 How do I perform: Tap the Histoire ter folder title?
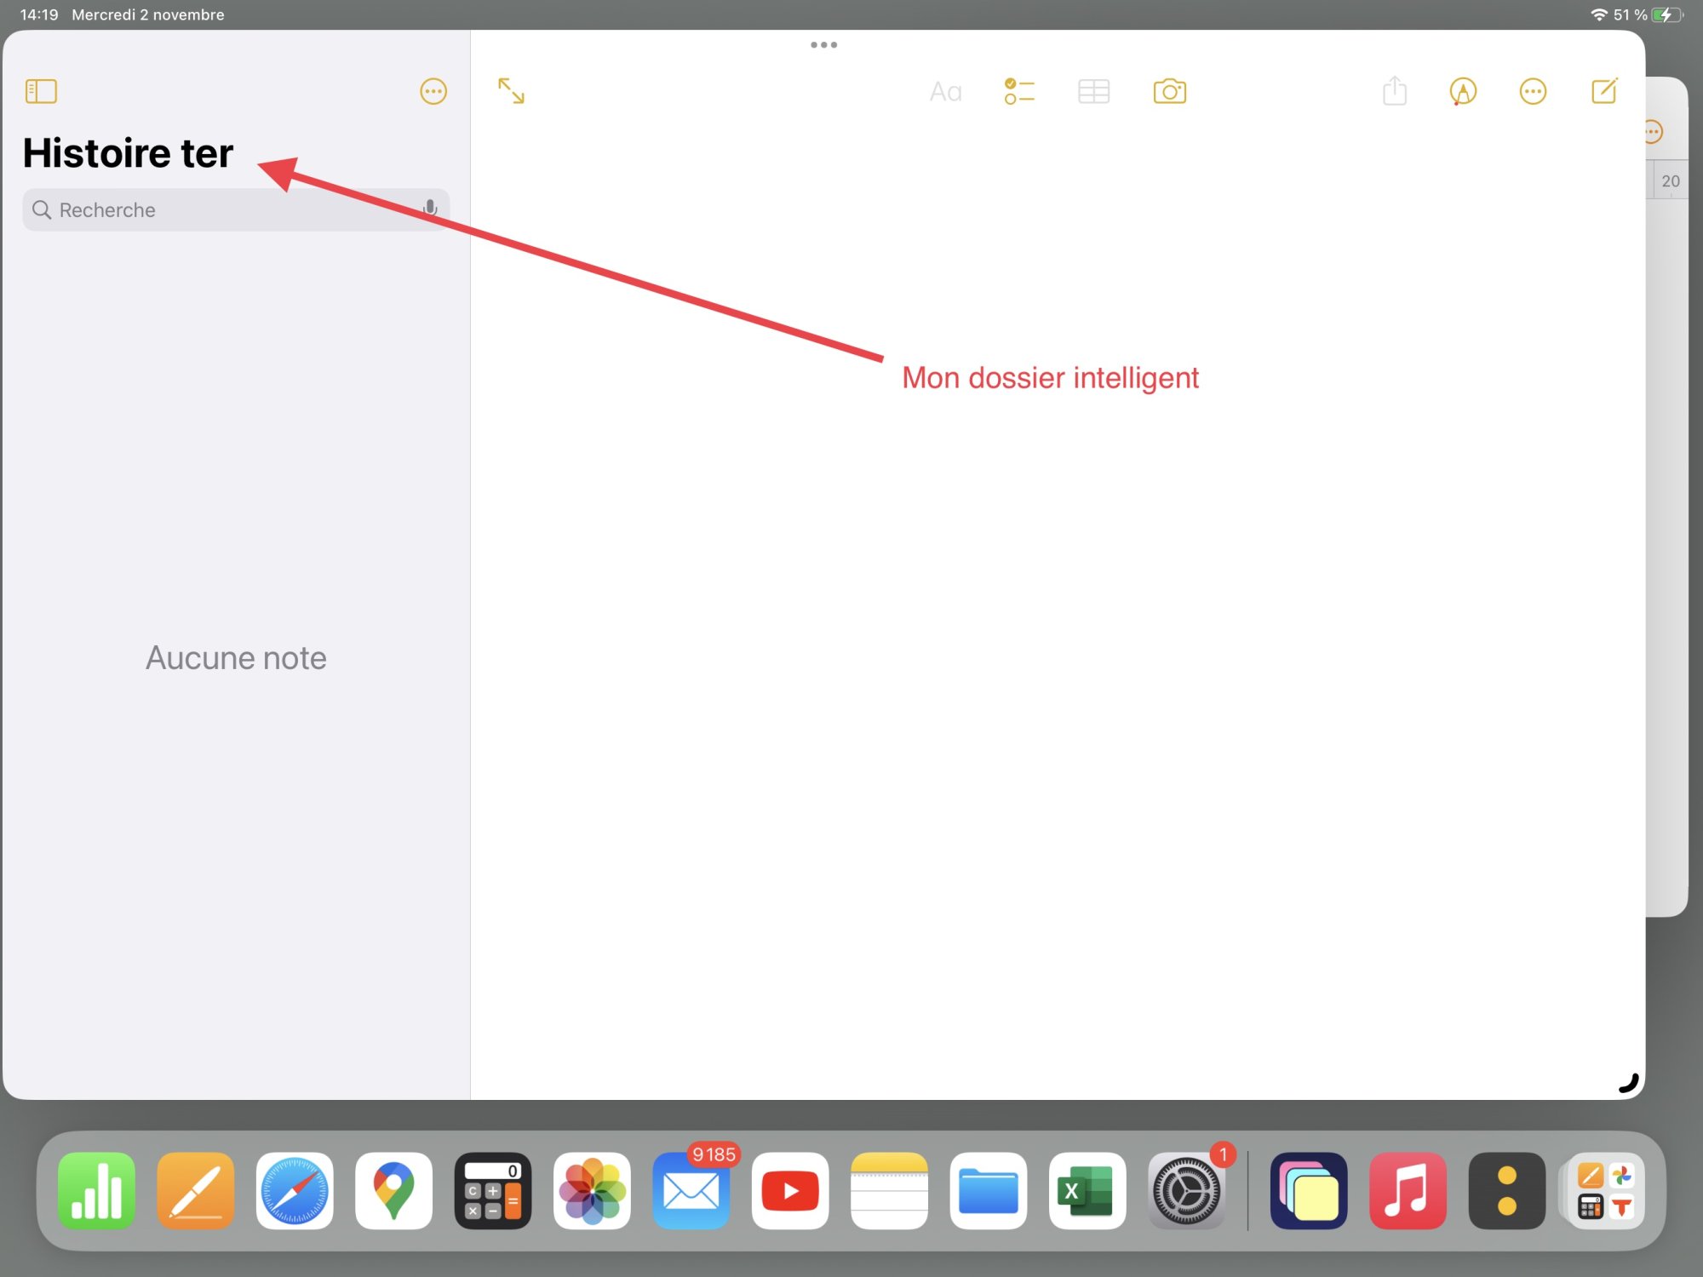pos(128,153)
